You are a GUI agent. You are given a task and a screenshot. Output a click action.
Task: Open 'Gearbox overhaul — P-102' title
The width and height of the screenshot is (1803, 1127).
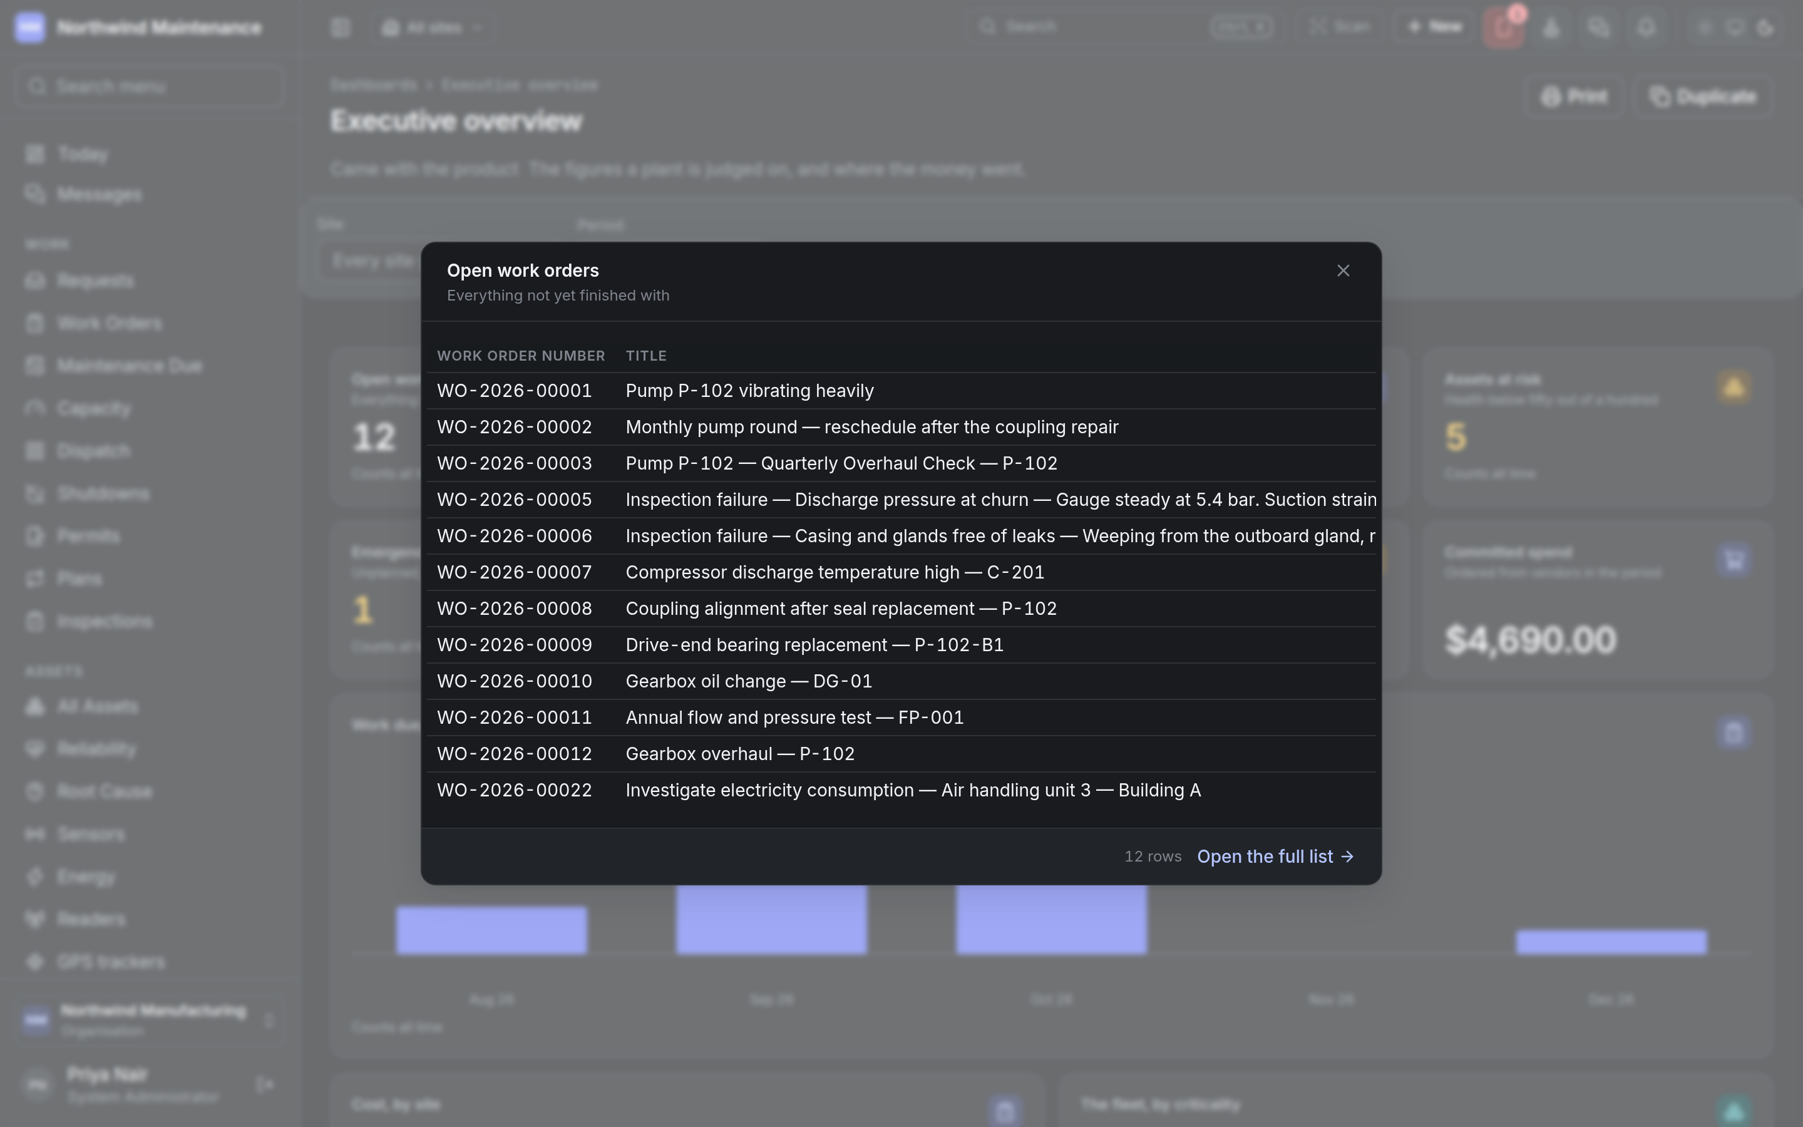click(740, 754)
